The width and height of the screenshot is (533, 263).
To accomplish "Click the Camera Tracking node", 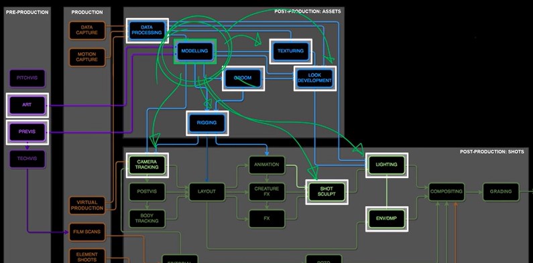I will tap(147, 165).
